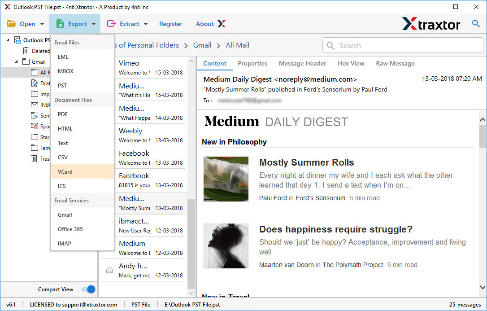
Task: Click the message list scroll-down arrow
Action: (191, 293)
